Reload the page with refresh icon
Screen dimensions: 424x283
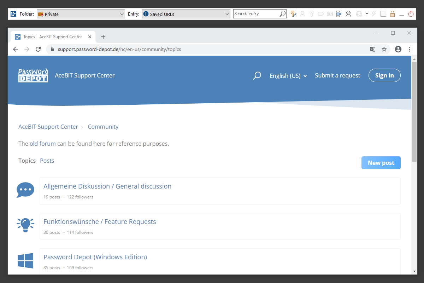pos(38,49)
